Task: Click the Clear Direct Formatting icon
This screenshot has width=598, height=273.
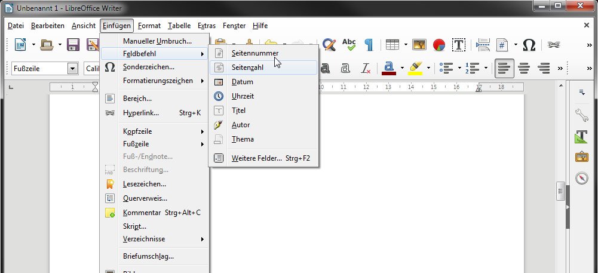Action: tap(366, 69)
